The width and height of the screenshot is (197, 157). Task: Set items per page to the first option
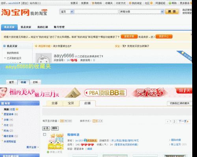[x=62, y=121]
